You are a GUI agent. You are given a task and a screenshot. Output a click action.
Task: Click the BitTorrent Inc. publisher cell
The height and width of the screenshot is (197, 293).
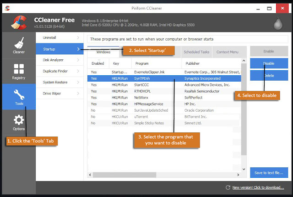click(195, 117)
